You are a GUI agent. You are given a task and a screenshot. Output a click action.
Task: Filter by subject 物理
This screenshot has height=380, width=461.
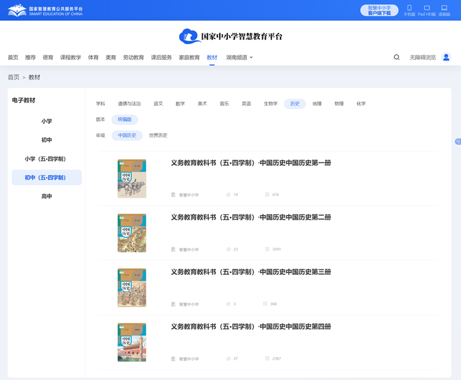point(339,104)
